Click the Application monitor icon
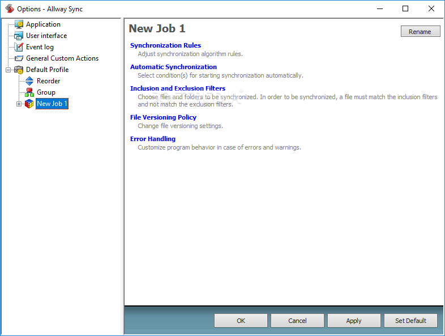445x336 pixels. pyautogui.click(x=19, y=24)
